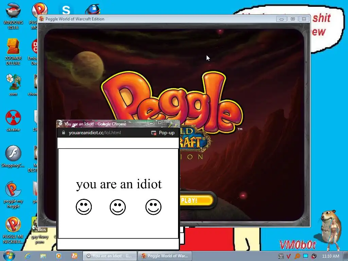Open the ShoppingC... Flash icon on desktop
348x261 pixels.
(x=13, y=156)
